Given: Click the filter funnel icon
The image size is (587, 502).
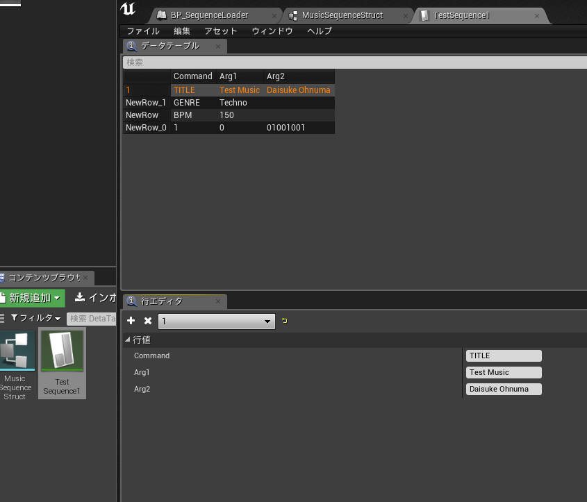Looking at the screenshot, I should pyautogui.click(x=14, y=317).
